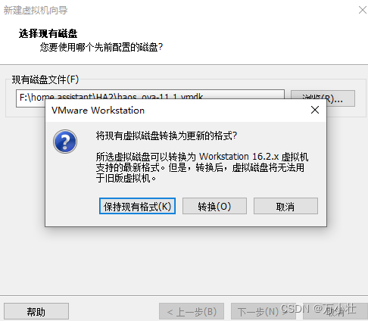The width and height of the screenshot is (368, 321).
Task: Close the 新建虚拟机向导 wizard window
Action: click(363, 10)
